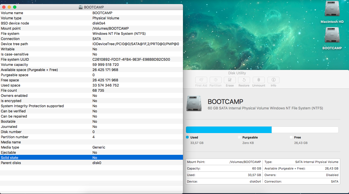
Task: Click the Connection SATA summary cell
Action: pyautogui.click(x=301, y=181)
